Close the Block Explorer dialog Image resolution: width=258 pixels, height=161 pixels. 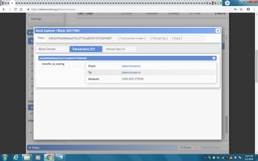tap(218, 31)
